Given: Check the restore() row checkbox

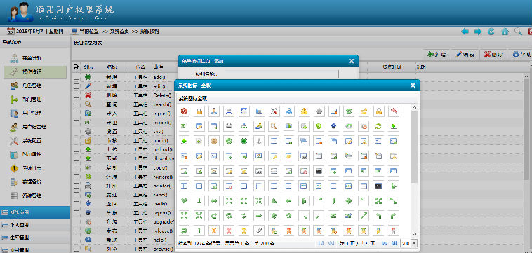Looking at the screenshot, I should [x=76, y=177].
